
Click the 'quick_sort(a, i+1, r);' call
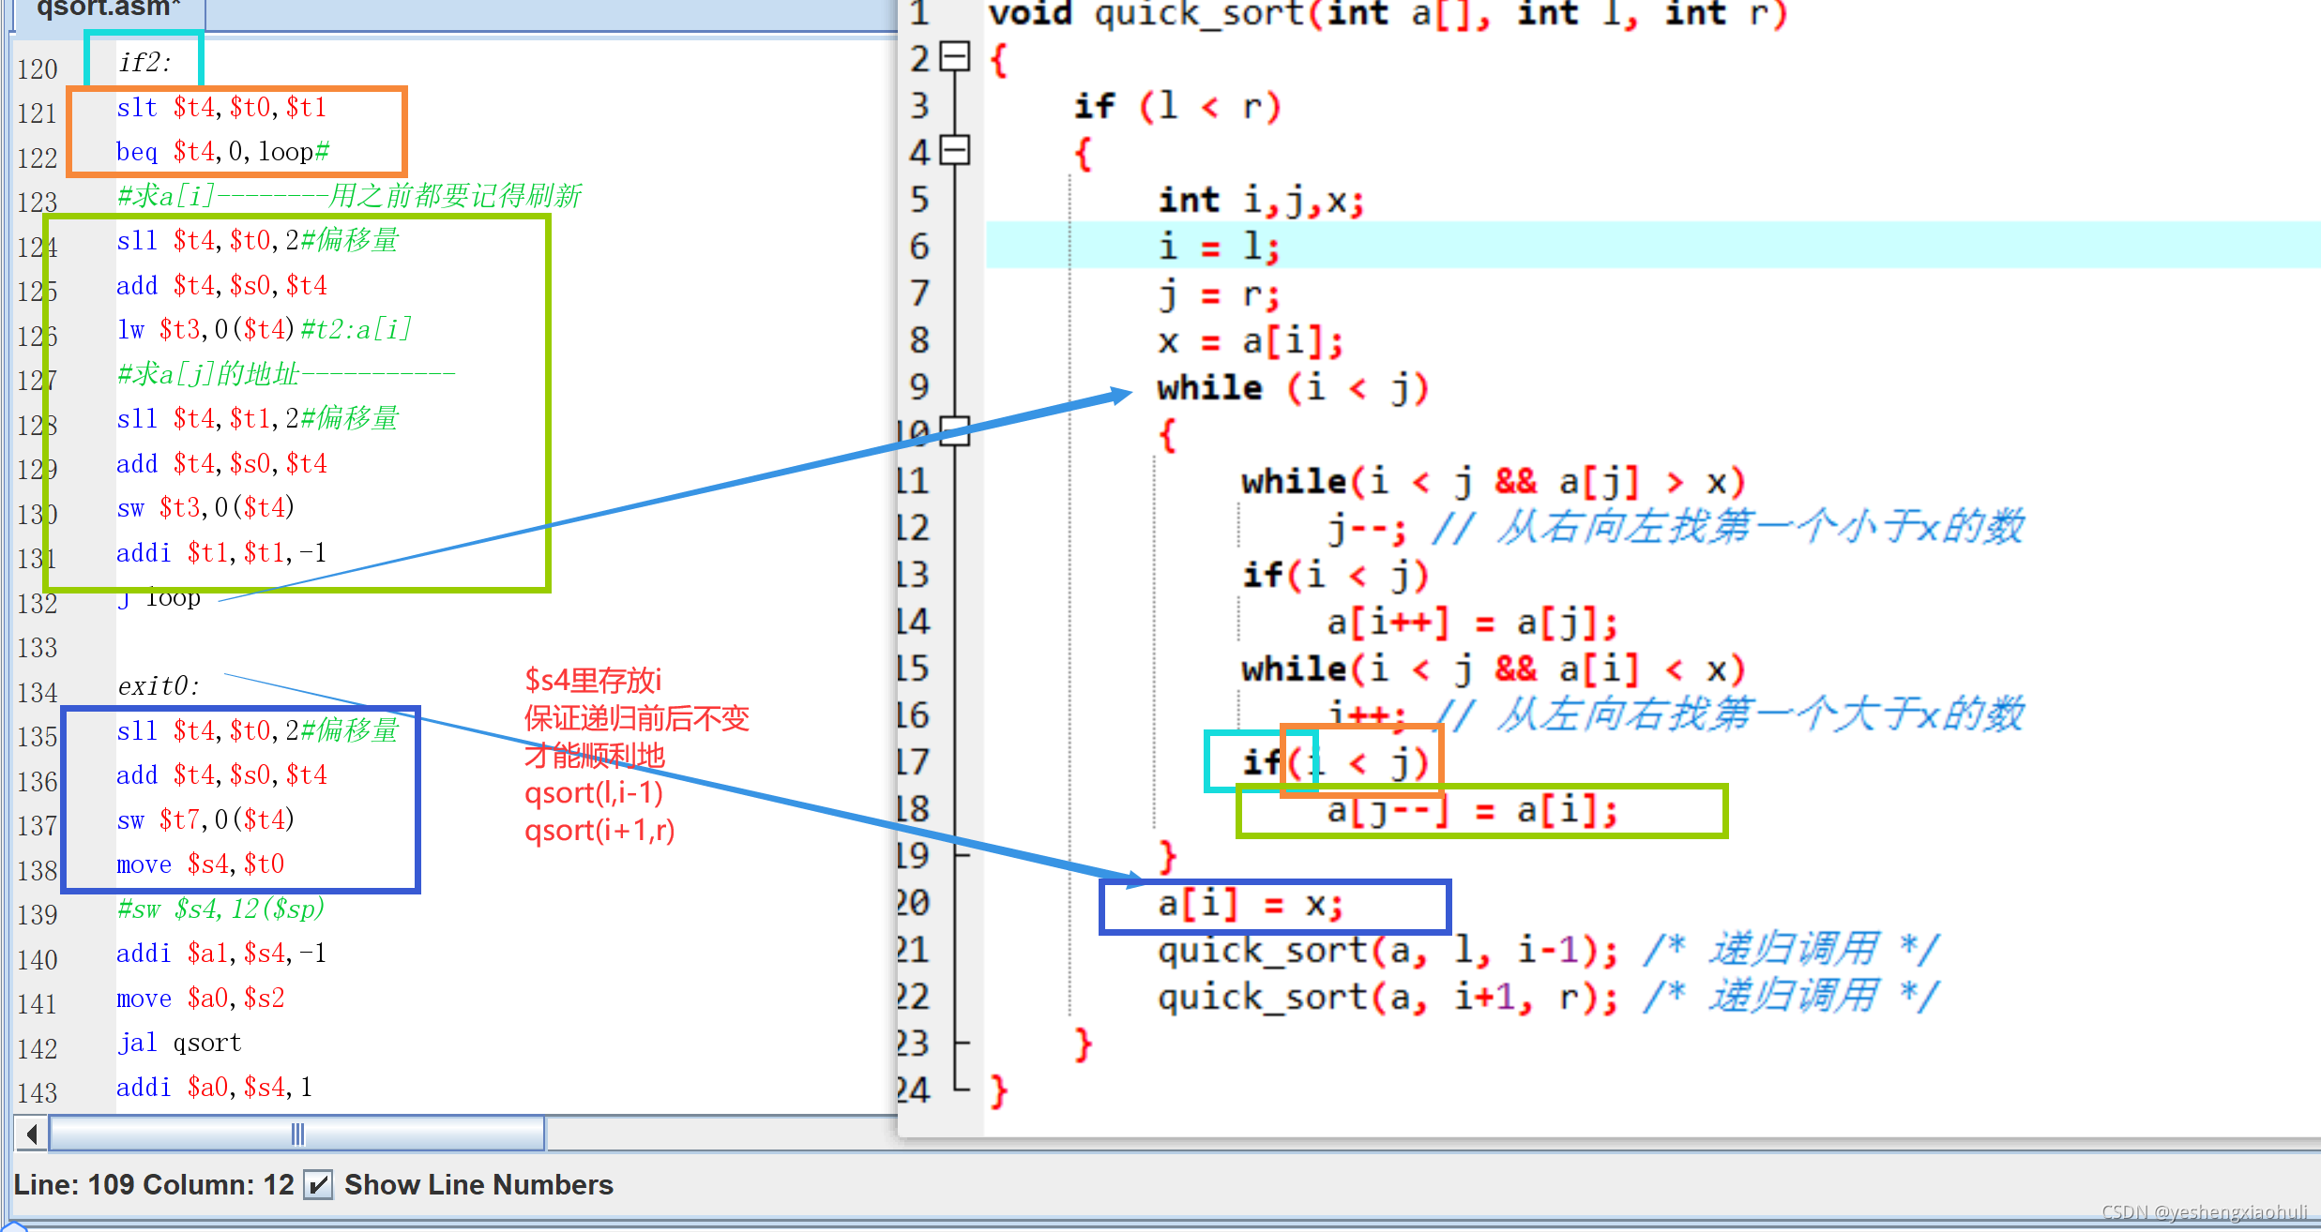click(x=1388, y=998)
